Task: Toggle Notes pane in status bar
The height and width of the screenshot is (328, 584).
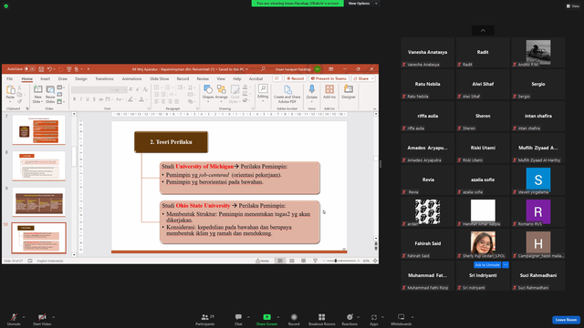Action: [263, 261]
